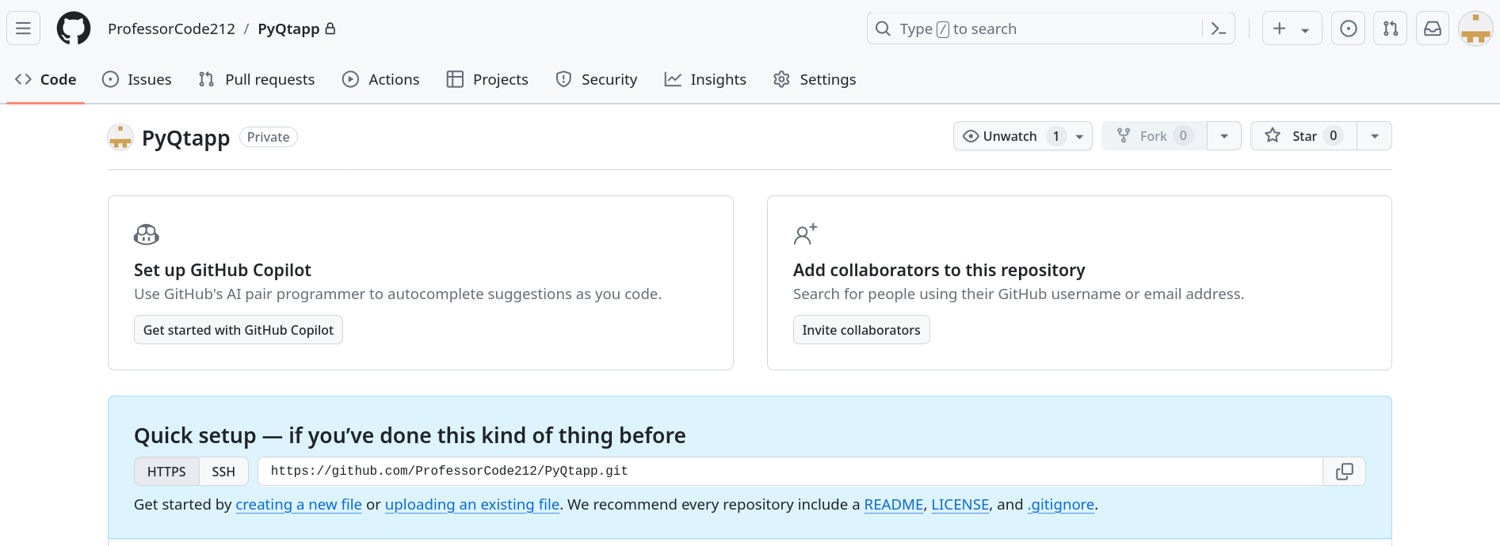Open the hamburger navigation menu

(23, 28)
